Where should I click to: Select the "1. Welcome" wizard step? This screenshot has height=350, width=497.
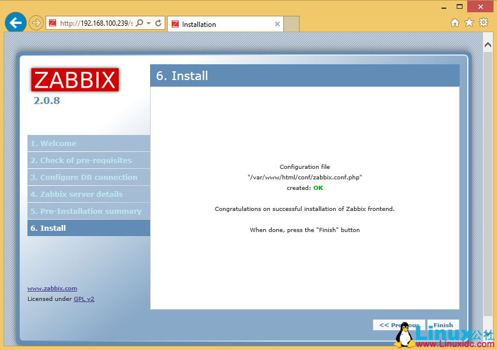(88, 143)
